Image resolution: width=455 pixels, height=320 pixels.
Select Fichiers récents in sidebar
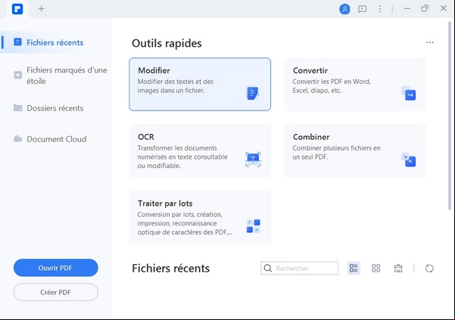point(56,42)
